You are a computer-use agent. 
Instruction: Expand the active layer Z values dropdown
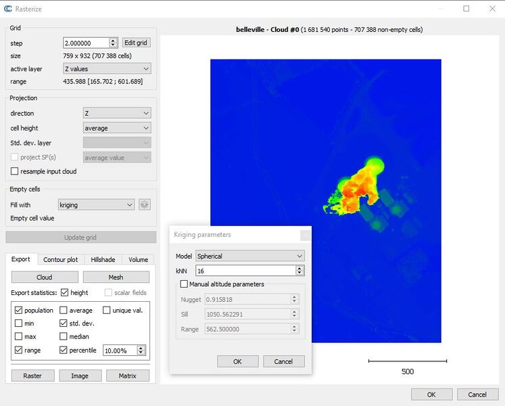tap(107, 69)
